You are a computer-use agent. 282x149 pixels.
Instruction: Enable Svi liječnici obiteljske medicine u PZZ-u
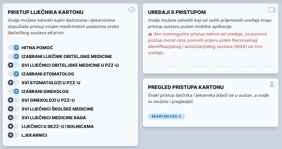click(x=14, y=65)
